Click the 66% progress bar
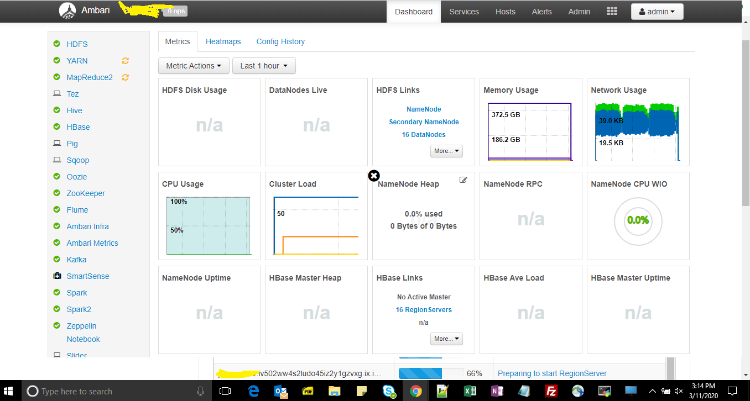 point(431,373)
